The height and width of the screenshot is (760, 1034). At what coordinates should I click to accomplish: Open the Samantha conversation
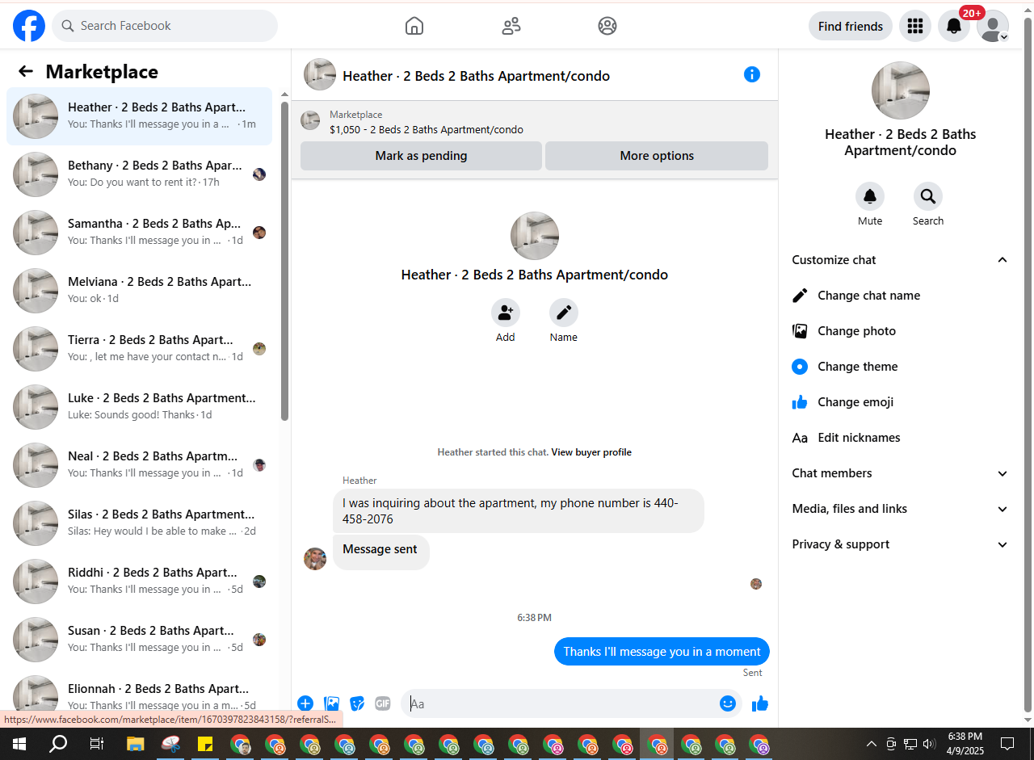(x=139, y=233)
